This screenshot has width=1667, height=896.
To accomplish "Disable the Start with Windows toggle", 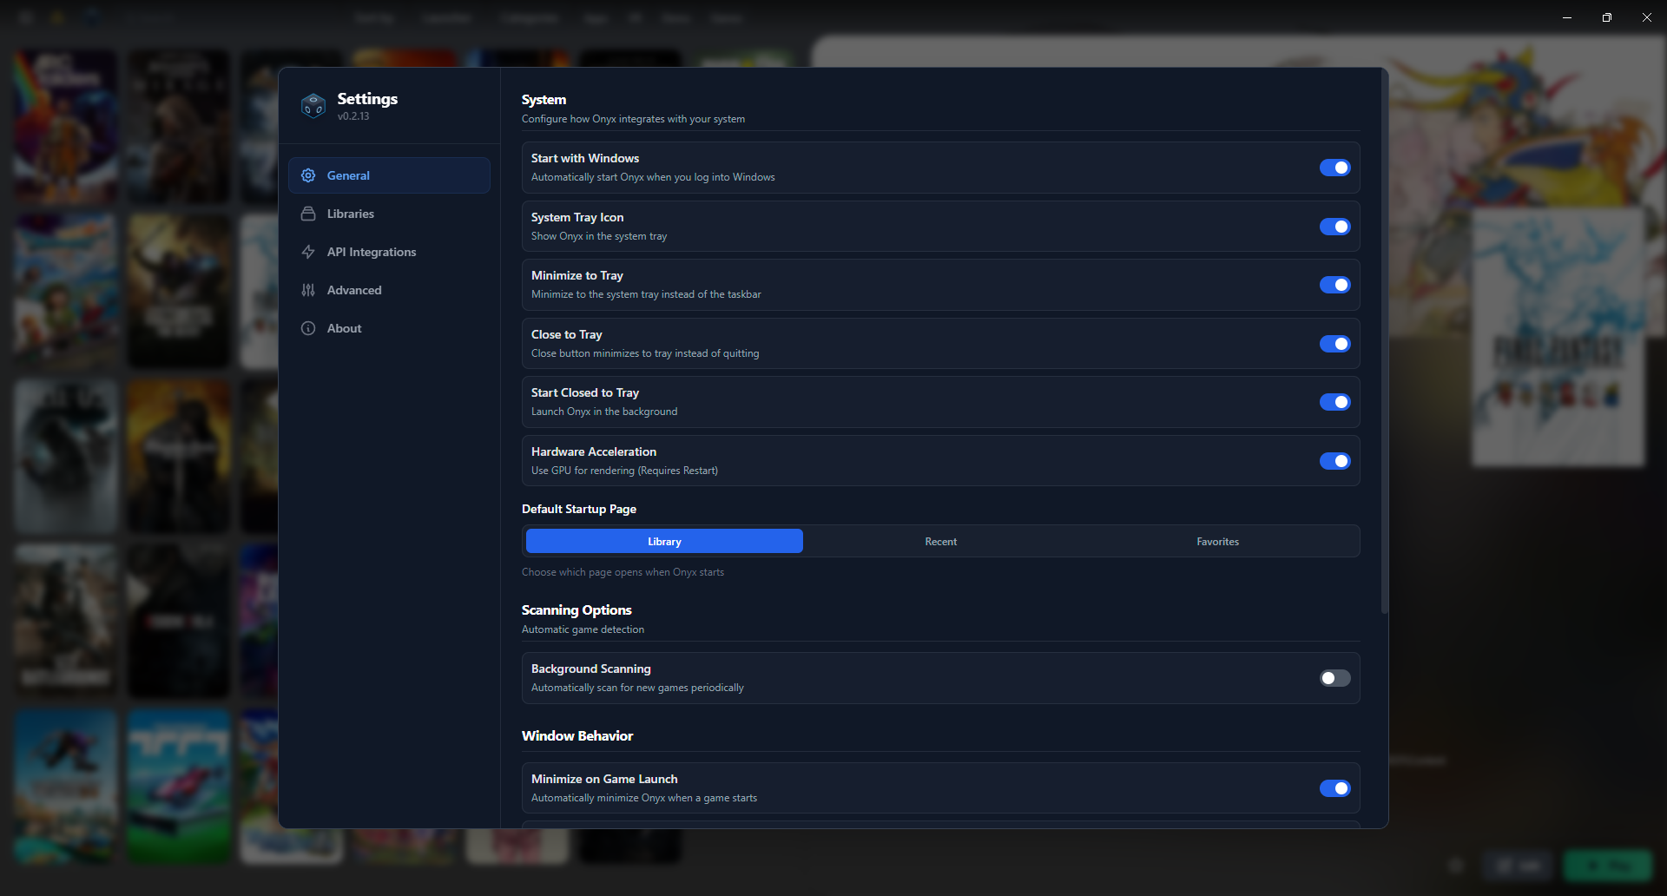I will pos(1334,168).
